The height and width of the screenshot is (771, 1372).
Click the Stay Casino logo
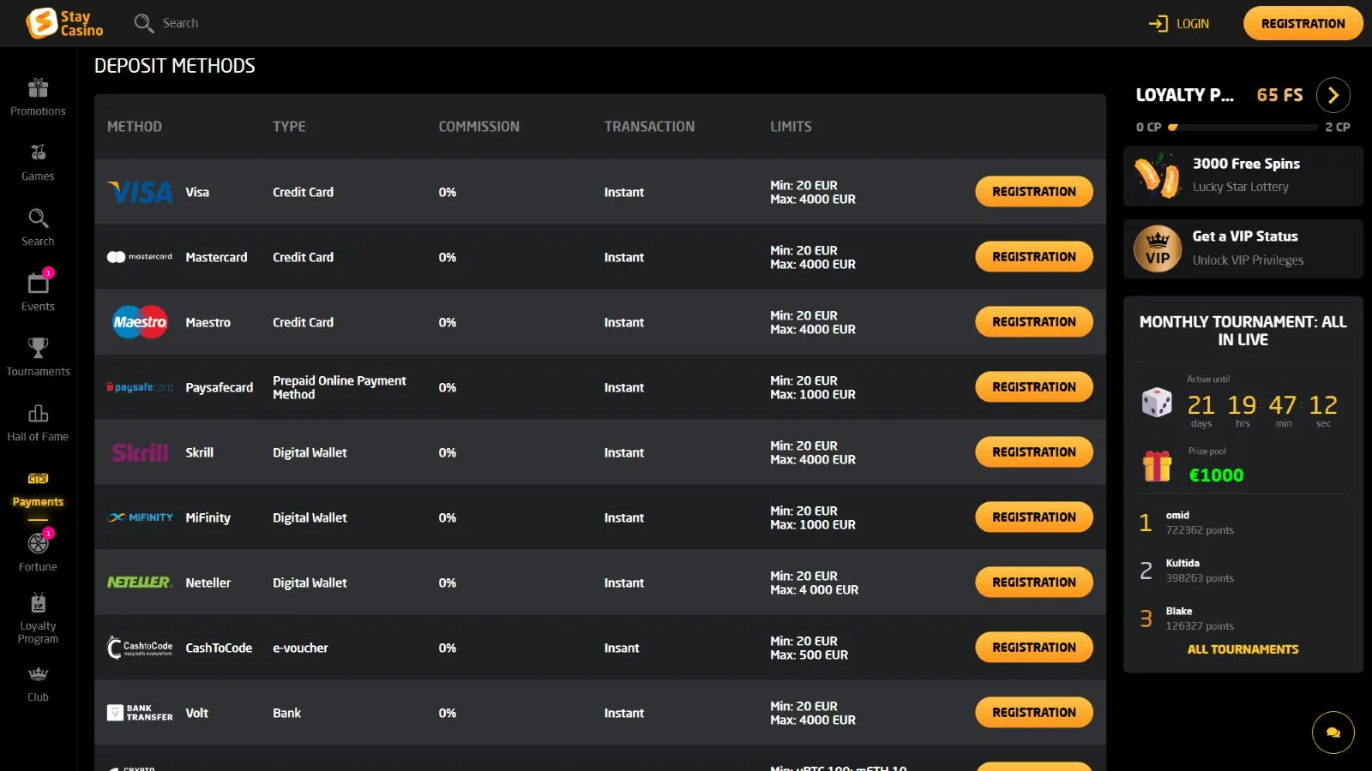65,23
